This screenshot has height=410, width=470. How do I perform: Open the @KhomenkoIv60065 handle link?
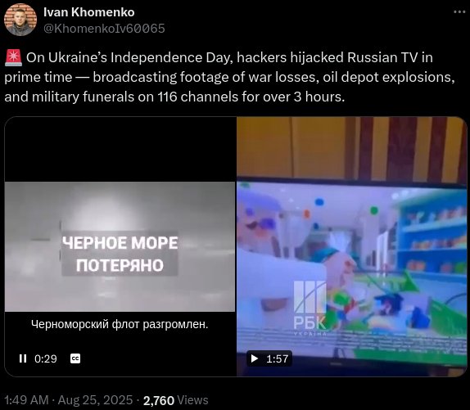[x=104, y=29]
